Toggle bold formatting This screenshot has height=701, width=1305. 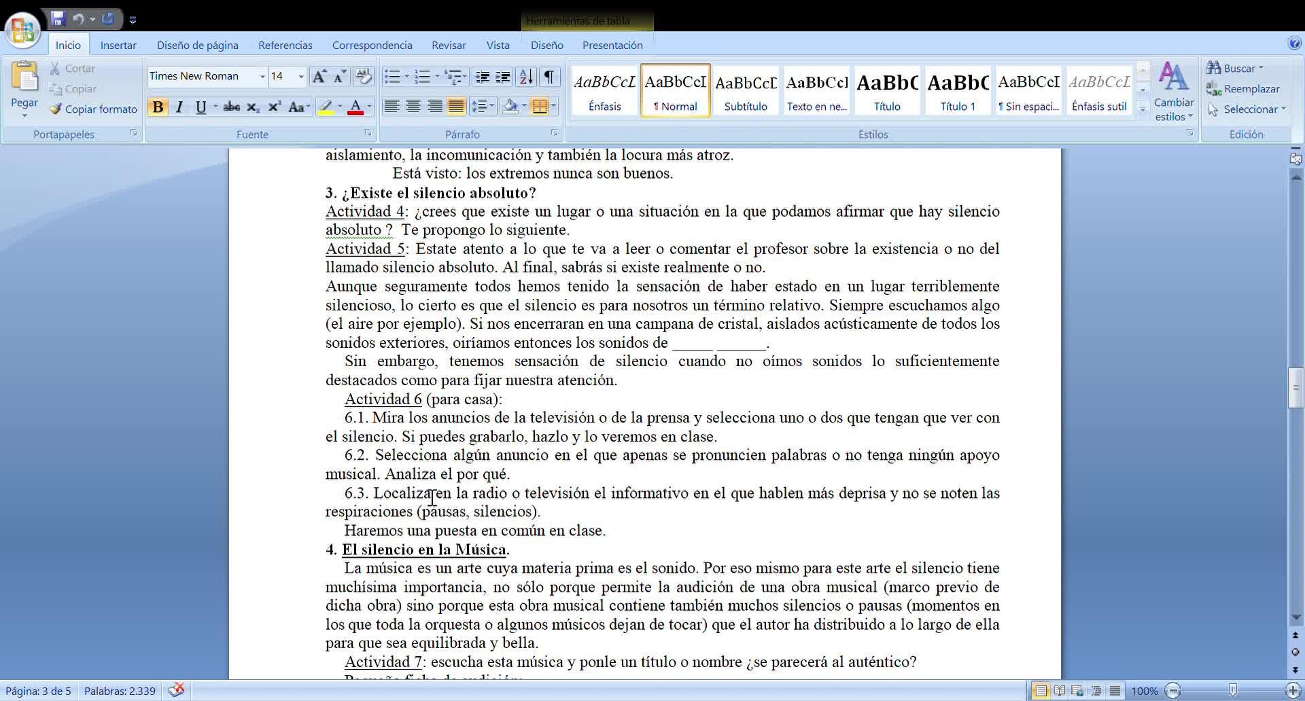(158, 107)
